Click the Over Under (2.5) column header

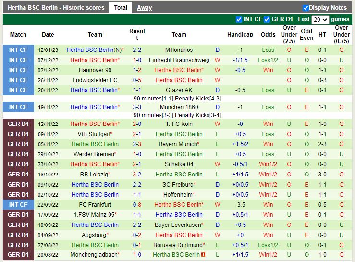(x=289, y=35)
